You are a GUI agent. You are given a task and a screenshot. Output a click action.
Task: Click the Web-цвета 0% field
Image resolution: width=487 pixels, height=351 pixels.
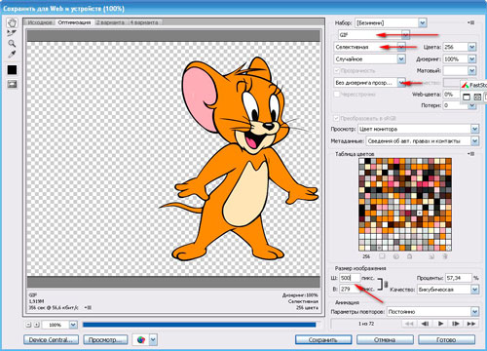[x=452, y=95]
